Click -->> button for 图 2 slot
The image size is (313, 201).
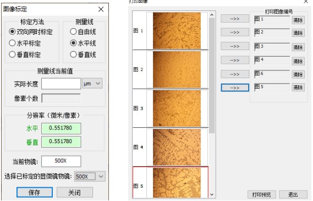point(235,32)
